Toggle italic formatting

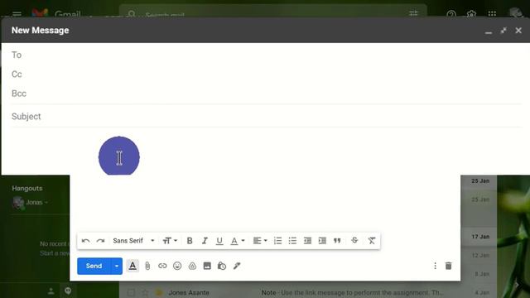pyautogui.click(x=205, y=241)
